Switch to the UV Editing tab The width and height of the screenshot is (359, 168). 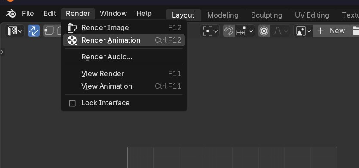[312, 15]
